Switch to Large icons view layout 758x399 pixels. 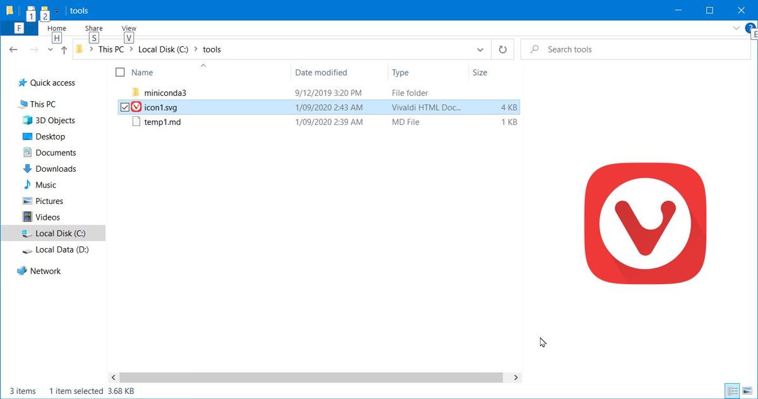pyautogui.click(x=747, y=391)
